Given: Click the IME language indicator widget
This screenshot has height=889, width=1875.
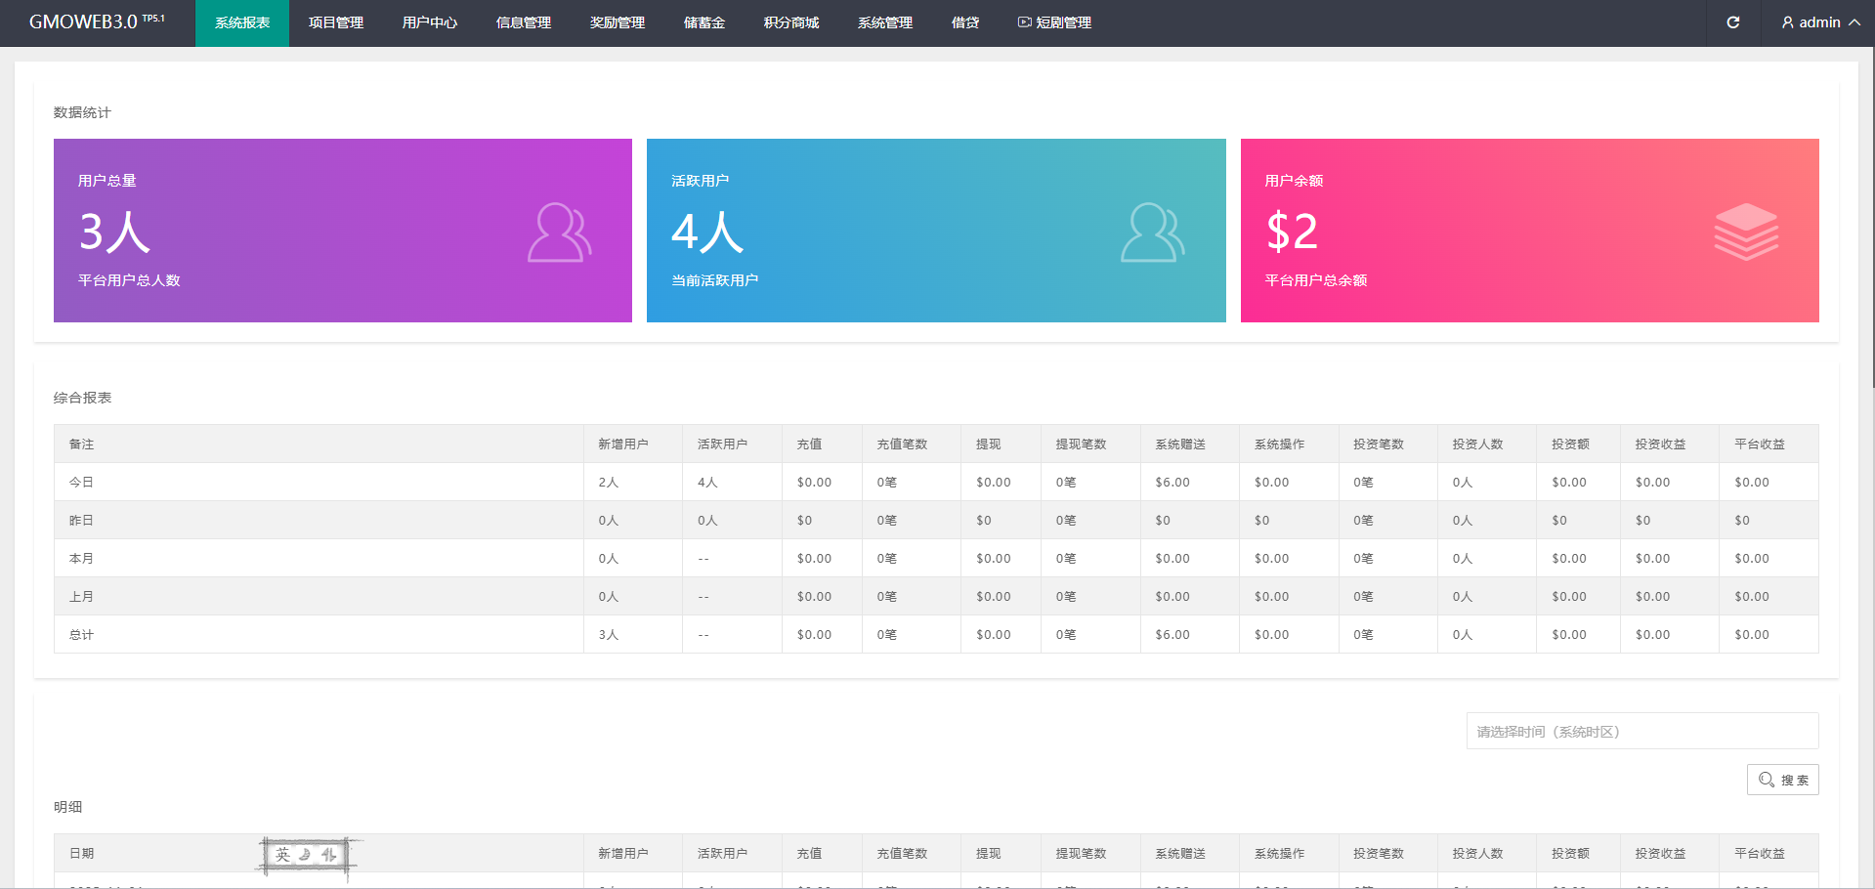Looking at the screenshot, I should [306, 855].
